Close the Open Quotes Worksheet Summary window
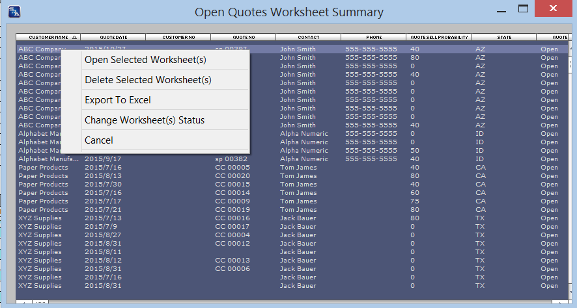 click(x=552, y=9)
